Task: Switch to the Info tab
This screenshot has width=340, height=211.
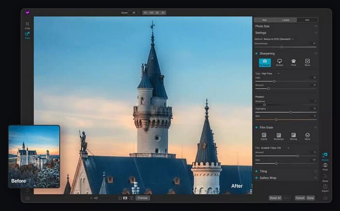Action: coord(307,20)
